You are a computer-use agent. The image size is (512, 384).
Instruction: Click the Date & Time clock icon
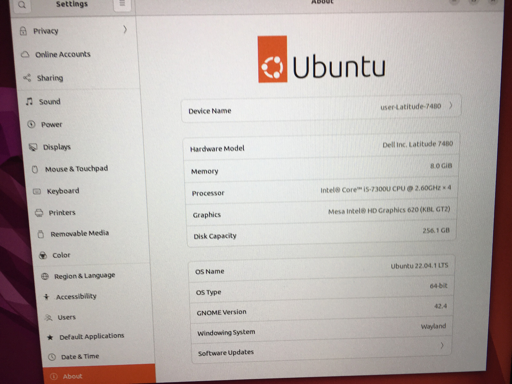(52, 357)
